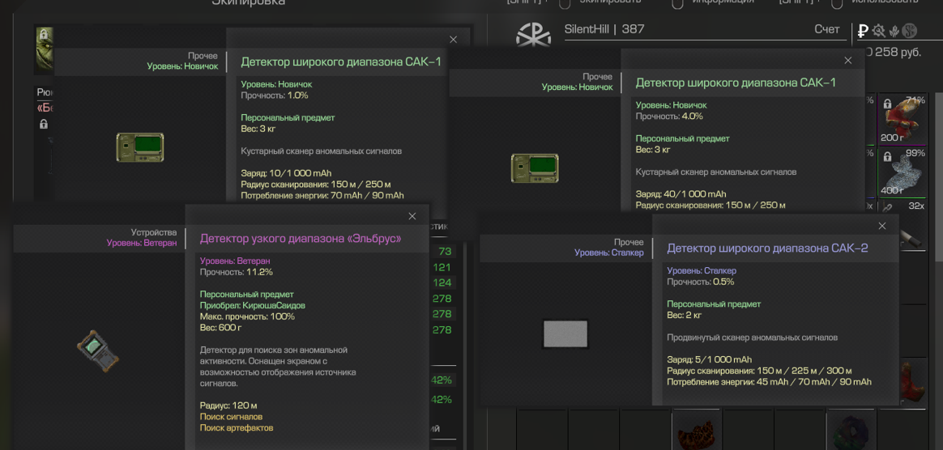
Task: Click the Устройства category label
Action: coord(154,232)
